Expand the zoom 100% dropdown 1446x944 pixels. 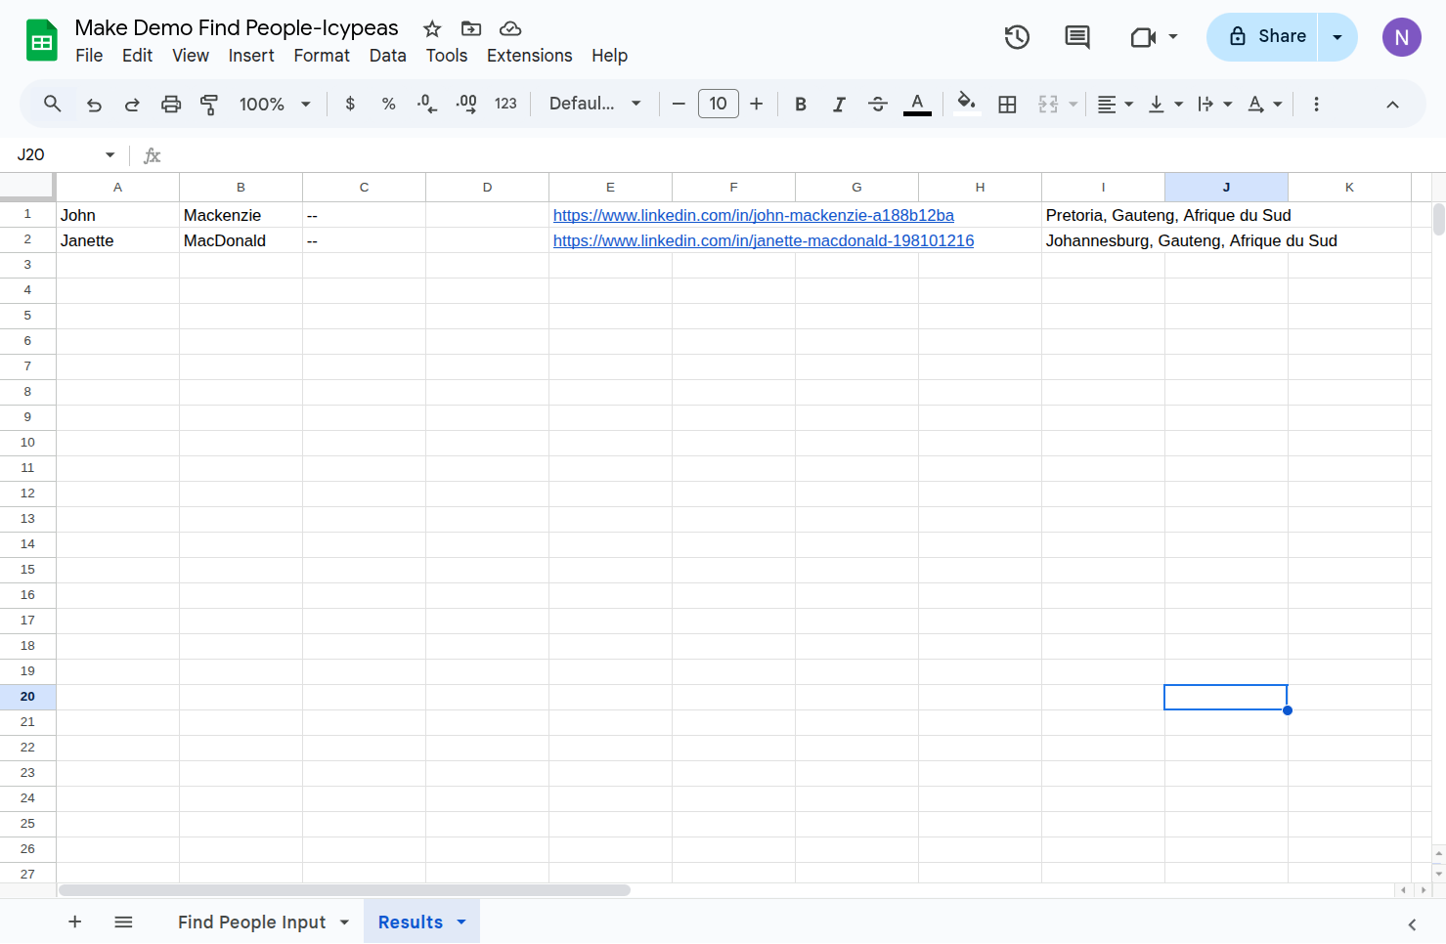pos(275,104)
